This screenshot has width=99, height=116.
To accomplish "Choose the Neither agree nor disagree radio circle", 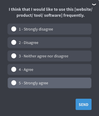I will click(x=14, y=56).
